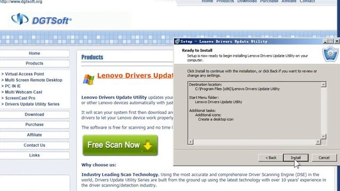Click the top navigation Download link
The height and width of the screenshot is (191, 340).
[246, 1]
